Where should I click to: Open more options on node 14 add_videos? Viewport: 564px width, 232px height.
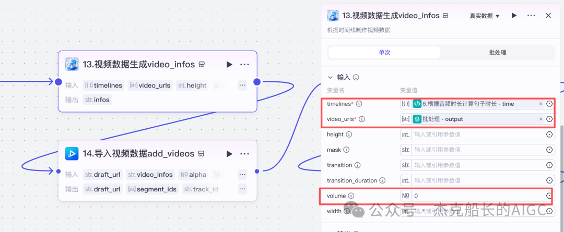(244, 154)
